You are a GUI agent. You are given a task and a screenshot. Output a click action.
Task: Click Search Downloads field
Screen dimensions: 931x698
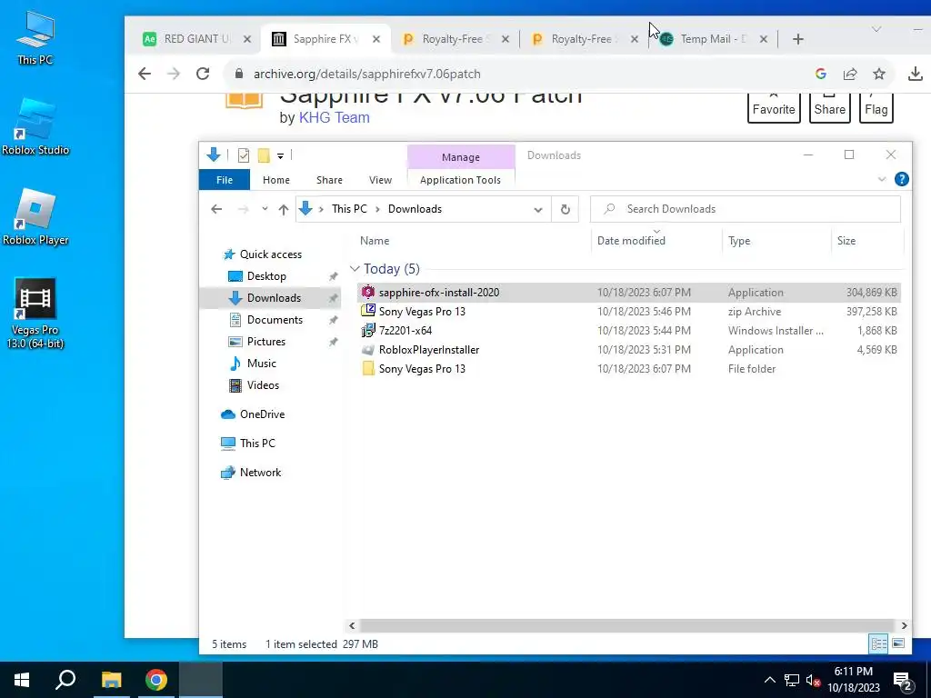coord(746,209)
